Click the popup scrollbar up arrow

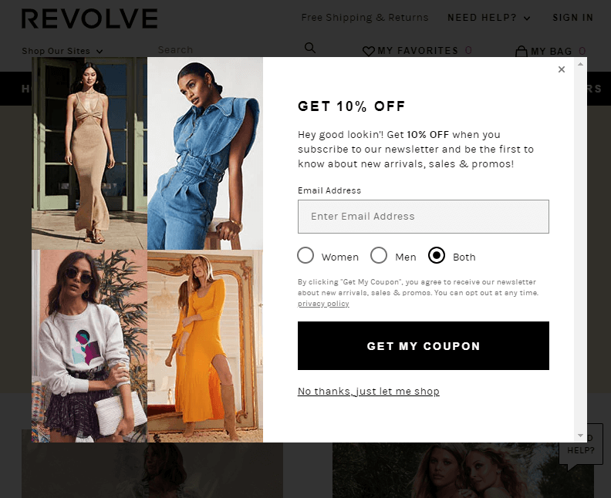coord(580,64)
